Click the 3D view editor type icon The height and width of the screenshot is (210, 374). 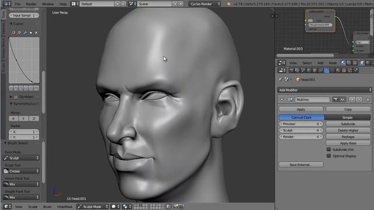coord(8,206)
